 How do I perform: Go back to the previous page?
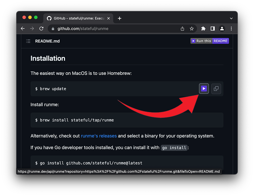coord(23,28)
